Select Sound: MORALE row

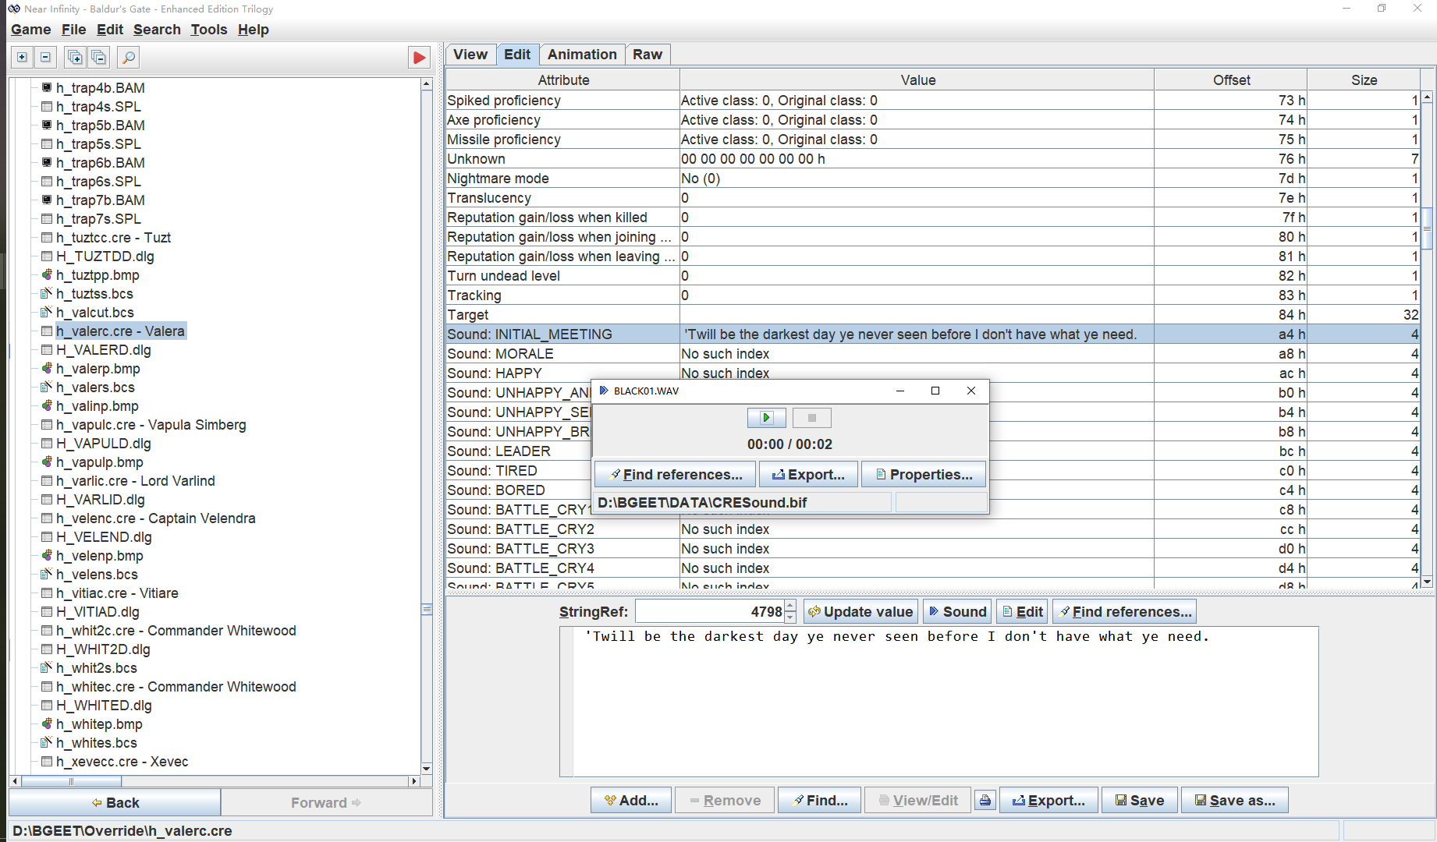coord(933,354)
